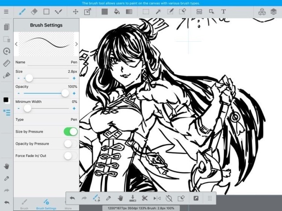Open the brush Type Pen selector
The image size is (282, 211).
[x=46, y=120]
